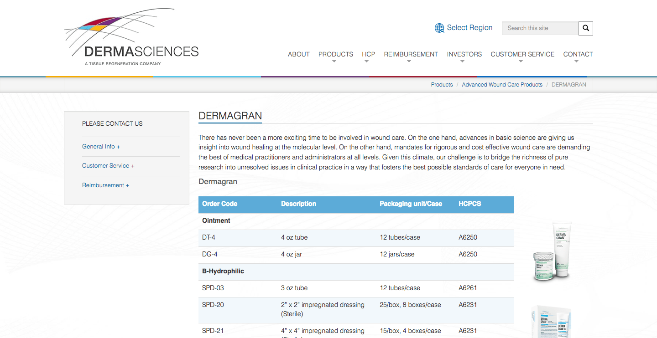Focus the Search this site field
Viewport: 657px width, 338px height.
tap(540, 28)
